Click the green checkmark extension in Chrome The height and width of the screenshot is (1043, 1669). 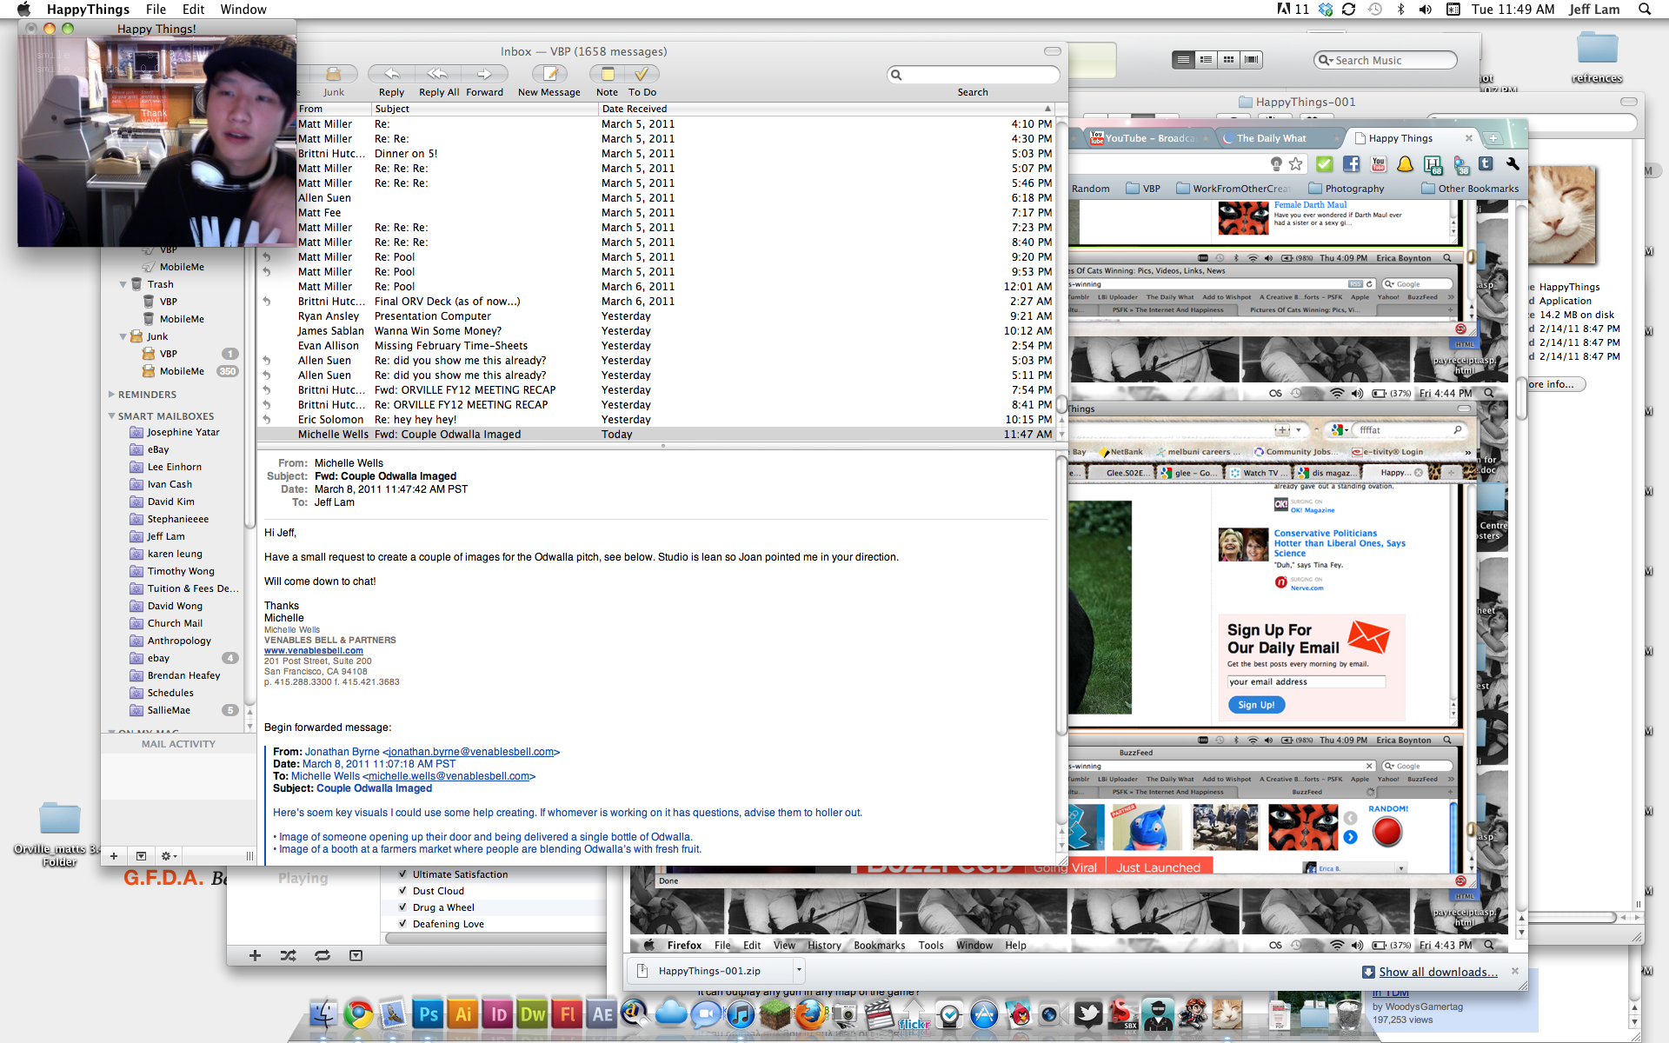[1324, 164]
